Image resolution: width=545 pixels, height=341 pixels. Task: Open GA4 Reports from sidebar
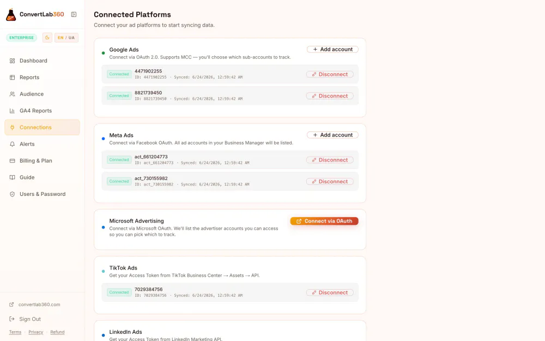42,111
